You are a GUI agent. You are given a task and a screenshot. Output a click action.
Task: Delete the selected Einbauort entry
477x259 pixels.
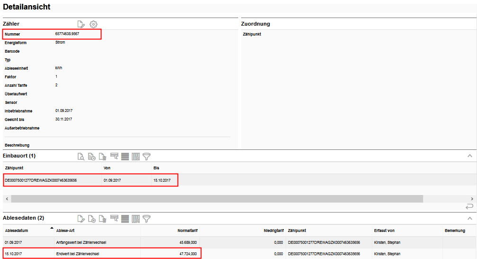click(103, 156)
